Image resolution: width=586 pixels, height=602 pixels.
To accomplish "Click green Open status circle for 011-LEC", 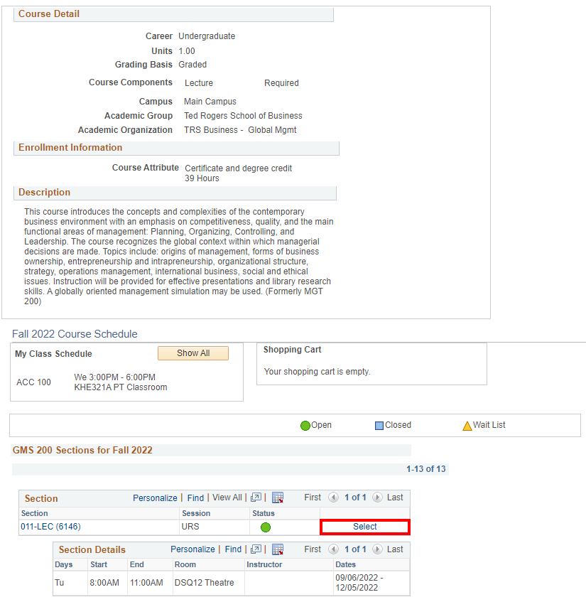I will (x=266, y=527).
